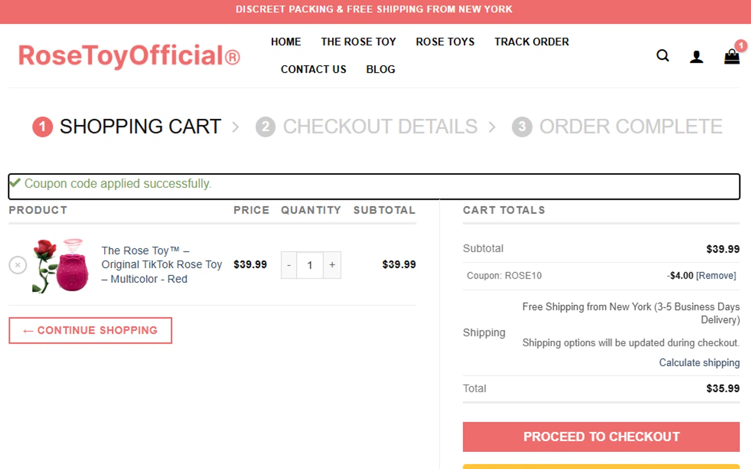Navigate to the Rose Toys menu

[x=445, y=42]
